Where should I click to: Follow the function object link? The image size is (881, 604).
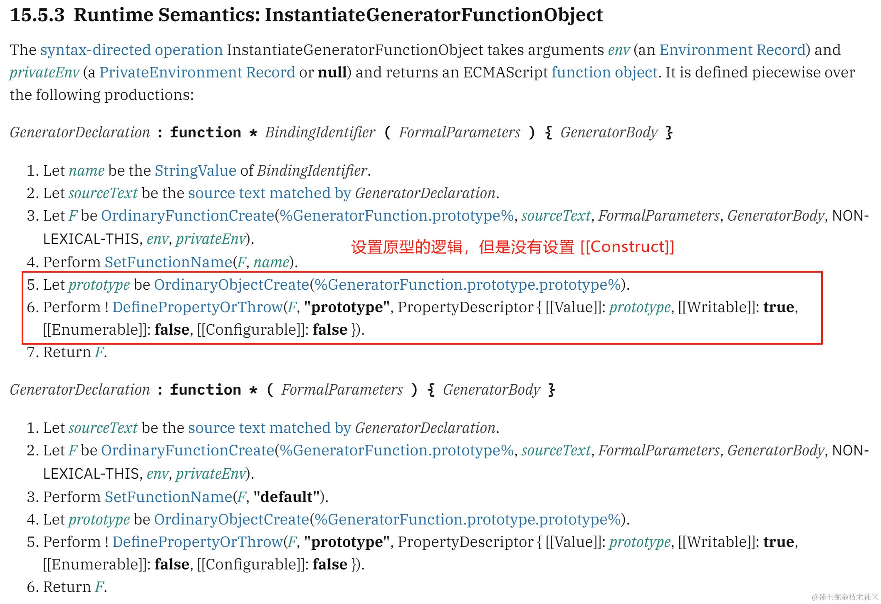(x=604, y=72)
